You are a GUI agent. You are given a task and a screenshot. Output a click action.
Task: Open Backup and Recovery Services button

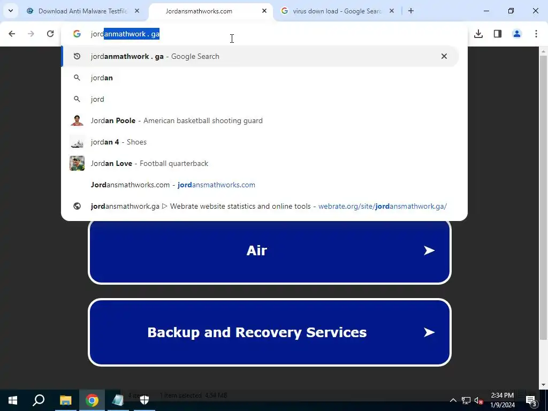tap(270, 332)
